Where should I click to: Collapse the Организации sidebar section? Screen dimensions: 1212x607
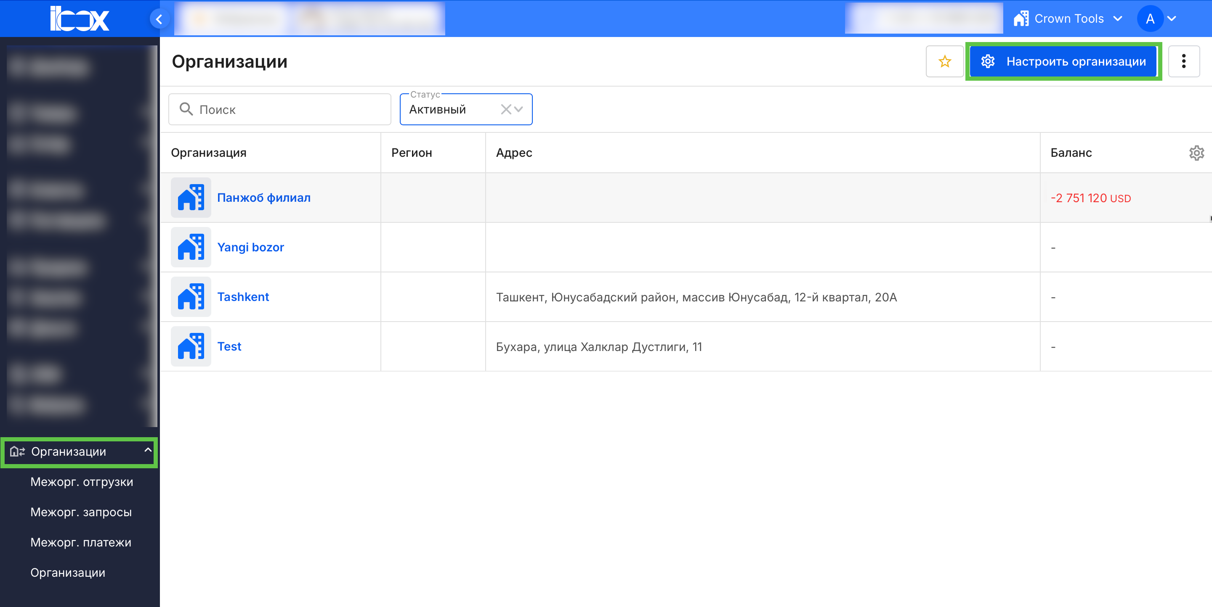tap(148, 450)
